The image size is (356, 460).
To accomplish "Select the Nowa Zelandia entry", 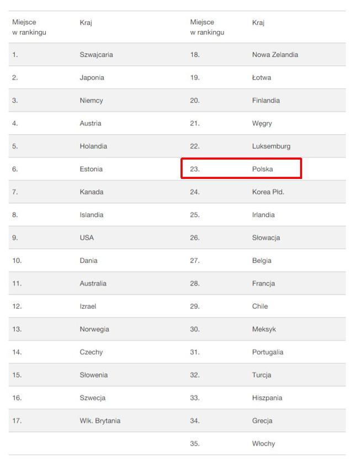I will click(275, 55).
